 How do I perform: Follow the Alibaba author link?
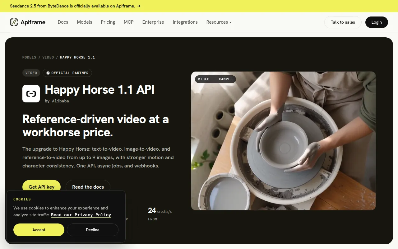click(x=61, y=101)
